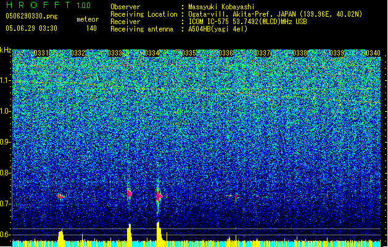The image size is (388, 247).
Task: Click the 0.8 kHz axis label
Action: pyautogui.click(x=6, y=173)
